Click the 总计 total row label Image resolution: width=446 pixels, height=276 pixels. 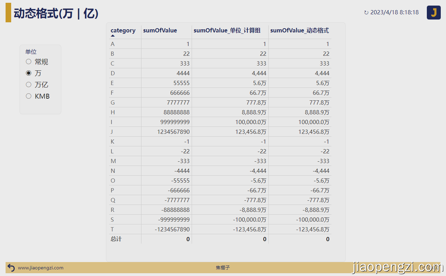pyautogui.click(x=116, y=239)
